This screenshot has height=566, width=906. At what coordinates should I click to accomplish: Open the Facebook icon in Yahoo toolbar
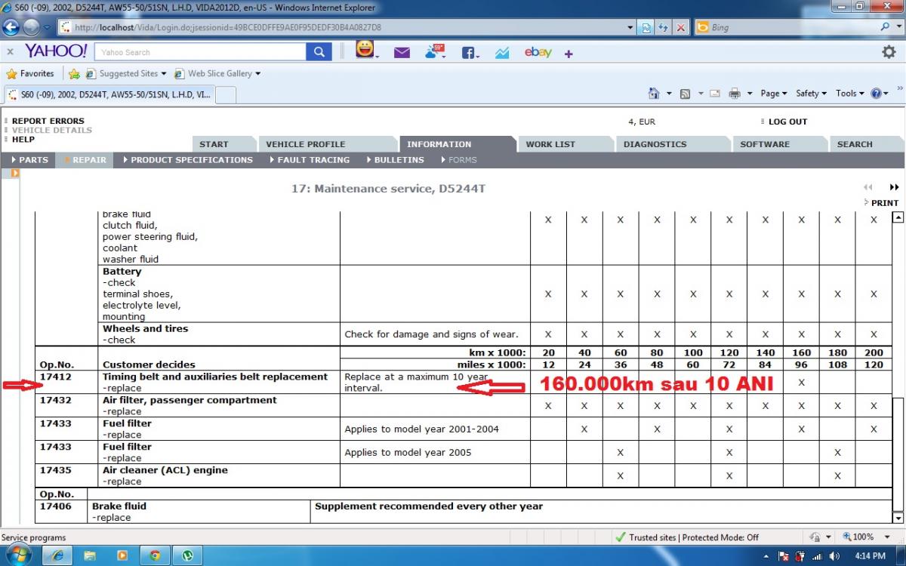tap(469, 53)
